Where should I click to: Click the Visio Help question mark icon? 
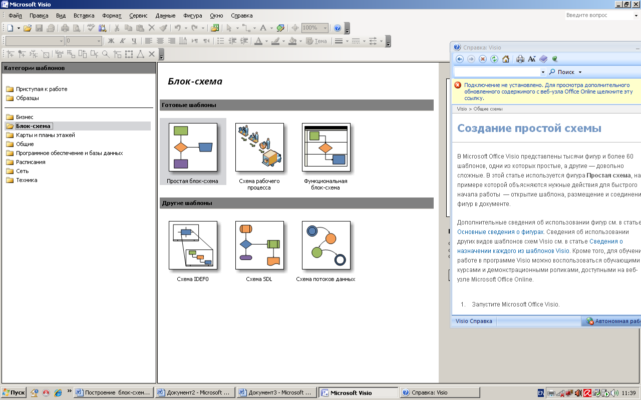(x=338, y=28)
